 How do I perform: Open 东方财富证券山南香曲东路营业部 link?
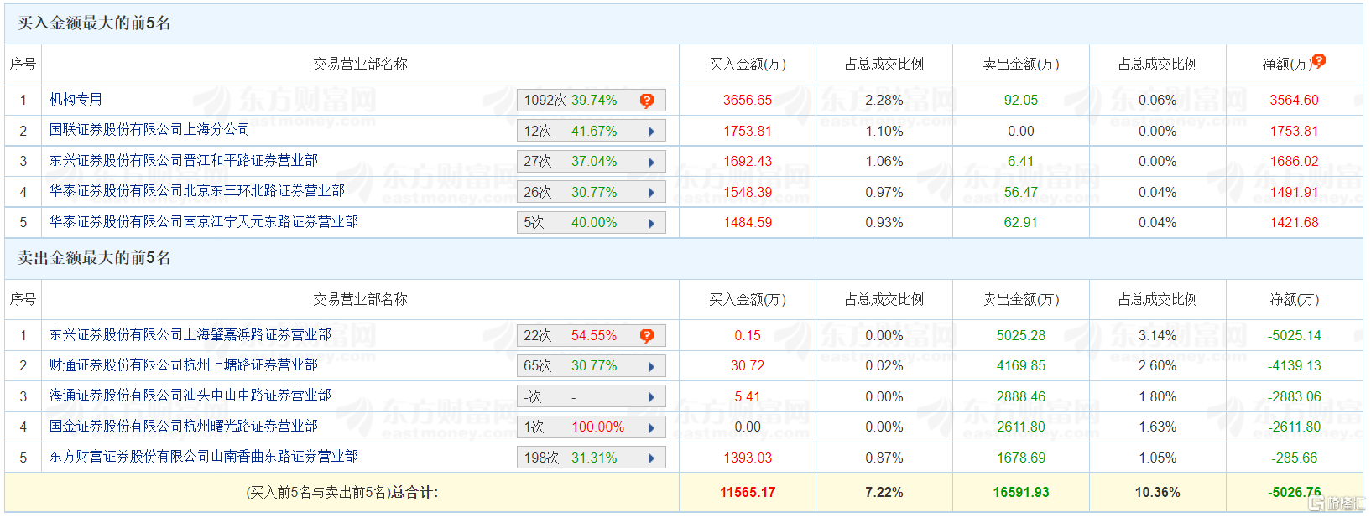pos(203,456)
